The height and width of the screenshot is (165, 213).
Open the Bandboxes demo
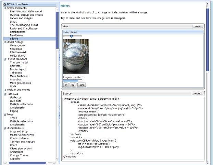click(x=16, y=35)
